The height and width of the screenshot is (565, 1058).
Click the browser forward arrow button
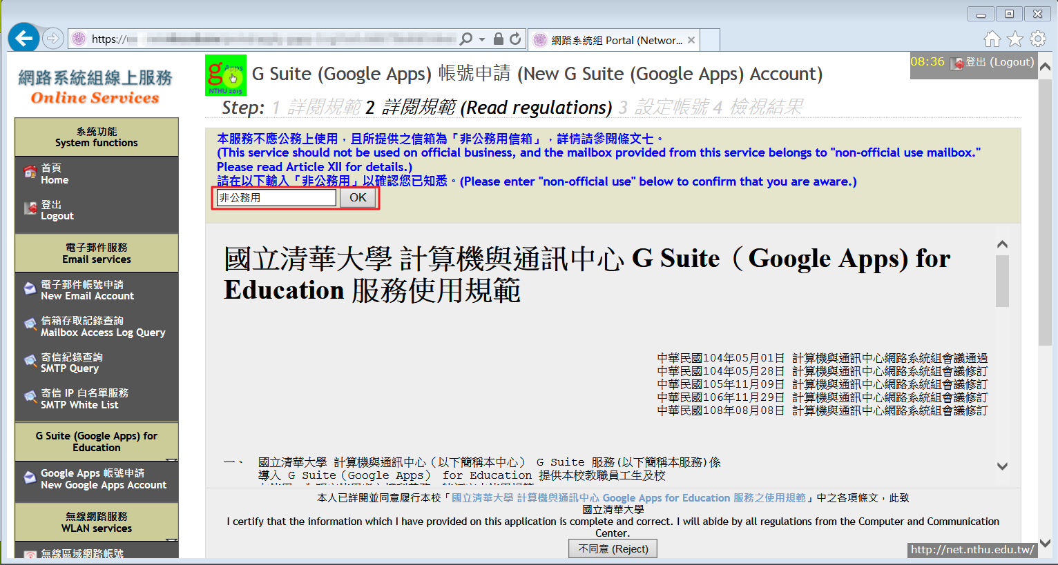click(53, 39)
